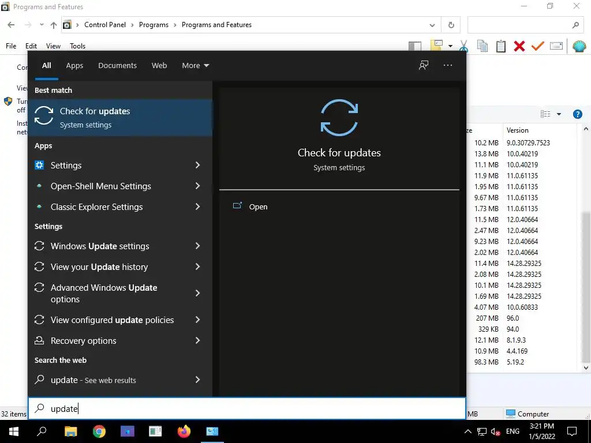
Task: Click taskbar search magnifier icon
Action: (42, 431)
